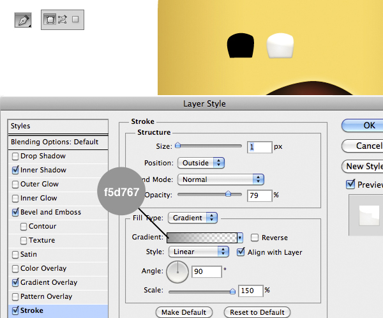Uncheck Align with Layer
The width and height of the screenshot is (383, 318).
(241, 252)
